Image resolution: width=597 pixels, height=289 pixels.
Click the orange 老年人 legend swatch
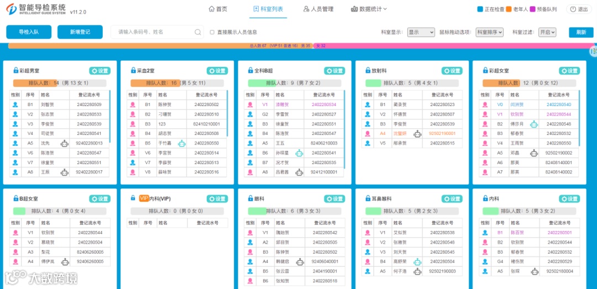[x=509, y=9]
